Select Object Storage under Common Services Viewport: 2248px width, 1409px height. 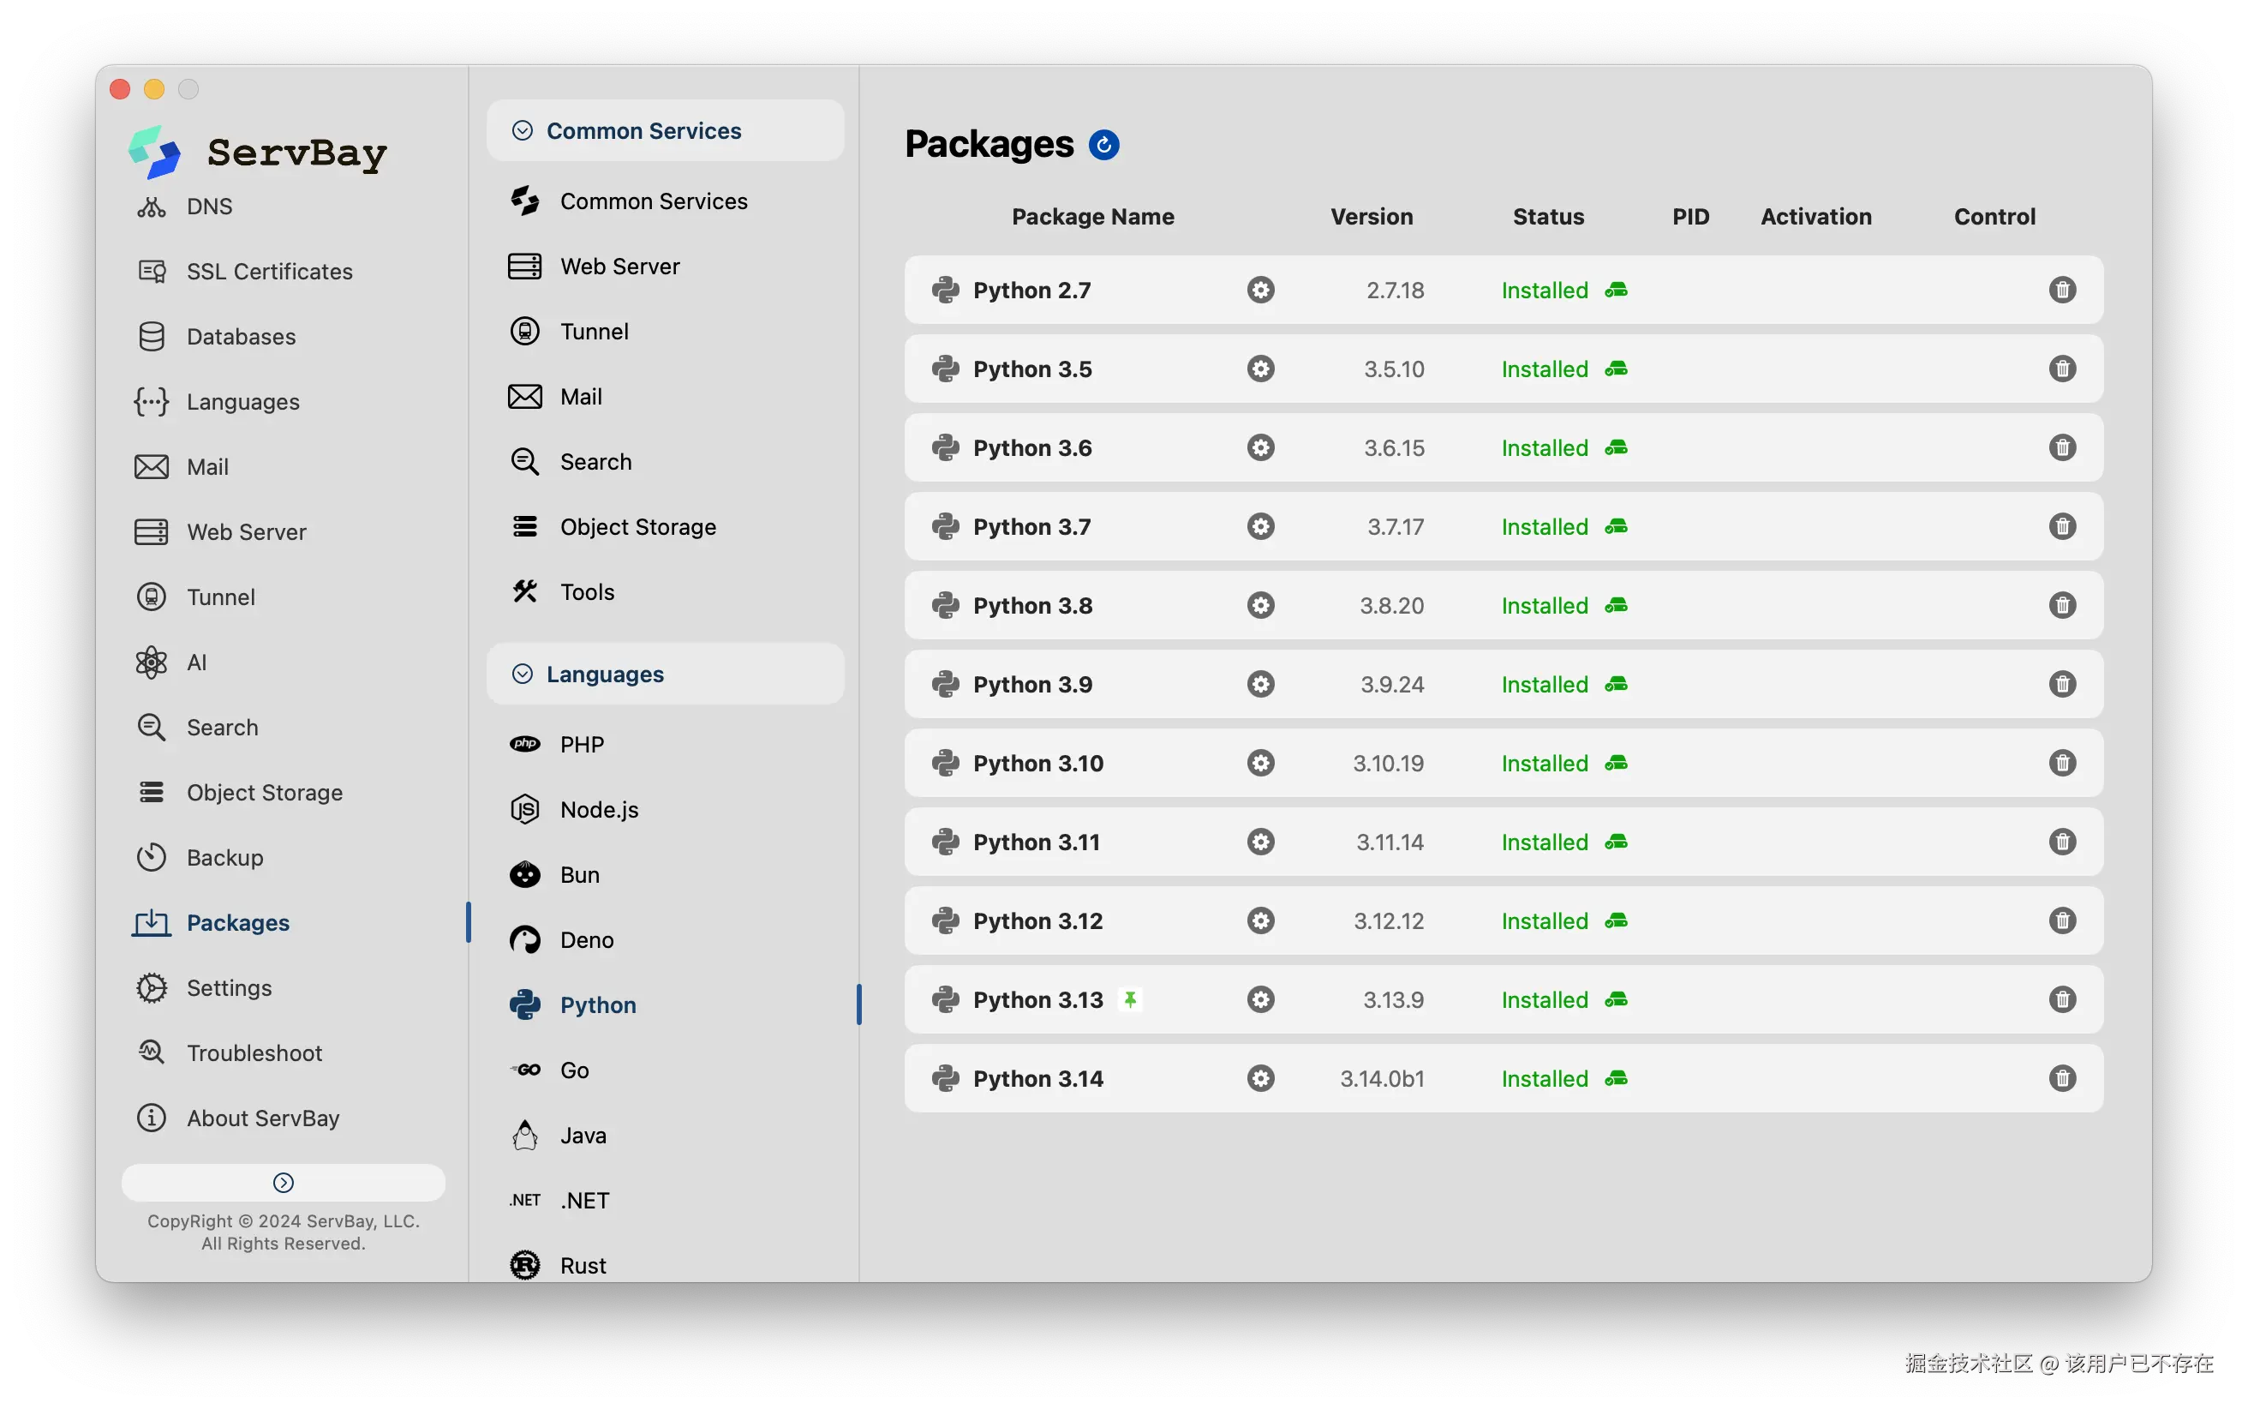point(638,526)
